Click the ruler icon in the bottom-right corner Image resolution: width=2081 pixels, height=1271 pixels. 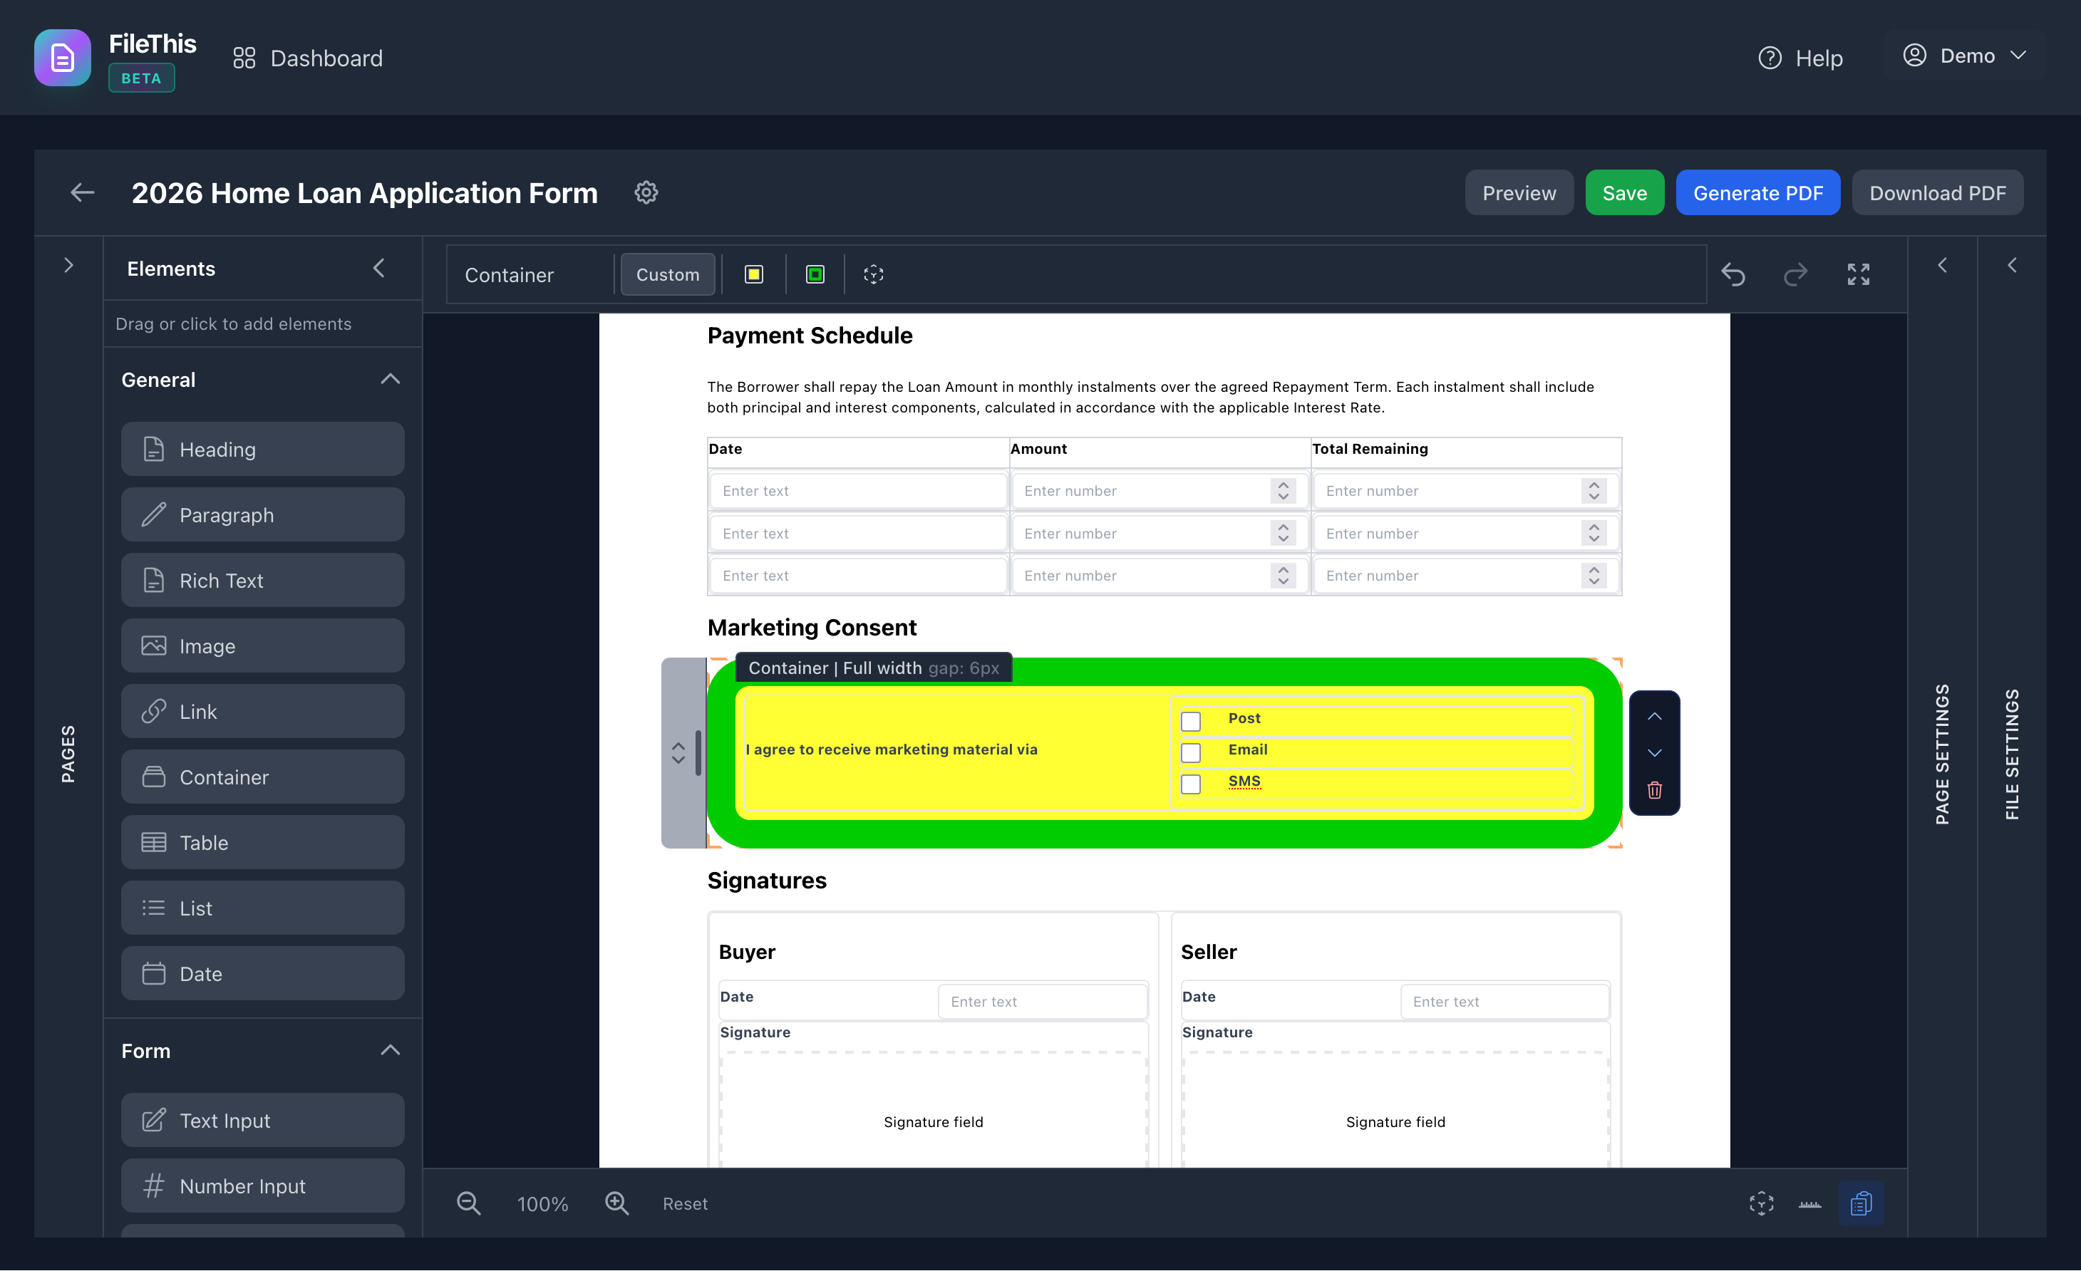pos(1811,1203)
